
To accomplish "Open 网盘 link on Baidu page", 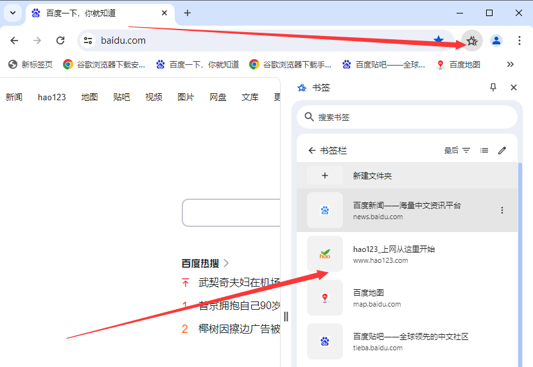I will pyautogui.click(x=218, y=97).
